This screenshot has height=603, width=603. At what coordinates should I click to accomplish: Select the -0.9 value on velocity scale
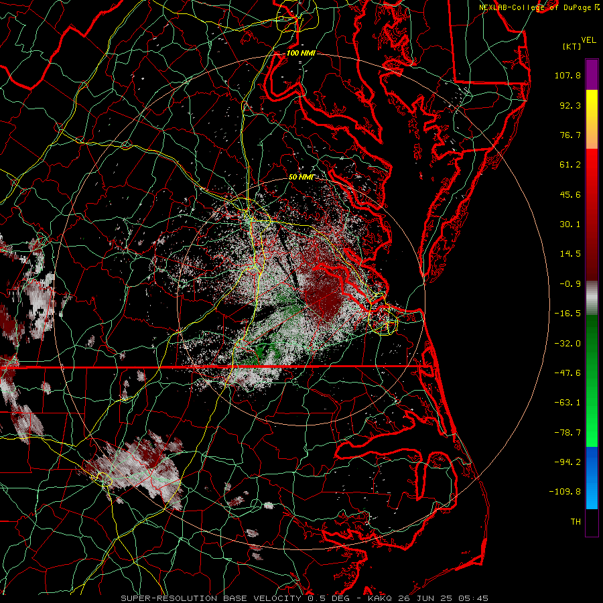pos(570,284)
